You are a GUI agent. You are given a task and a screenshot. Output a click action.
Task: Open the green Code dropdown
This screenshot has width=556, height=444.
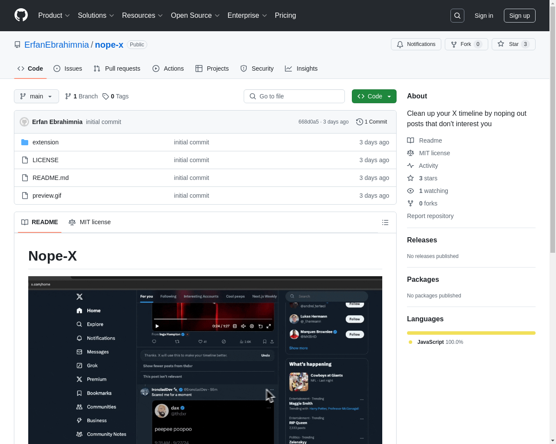[x=374, y=96]
